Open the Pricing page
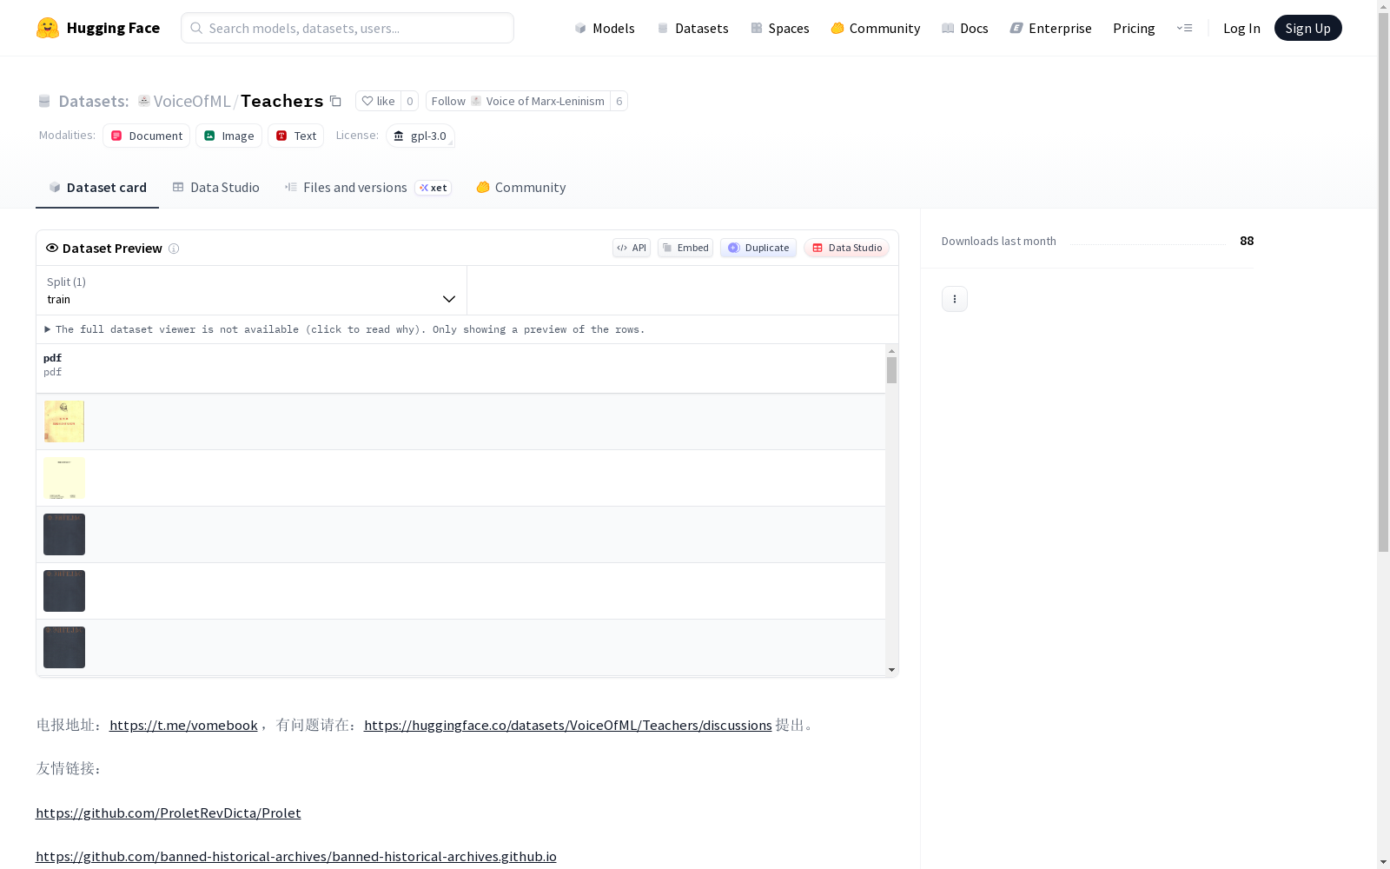Screen dimensions: 1390x869 [x=1134, y=28]
